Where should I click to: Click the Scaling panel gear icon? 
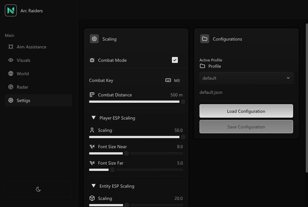tap(94, 39)
